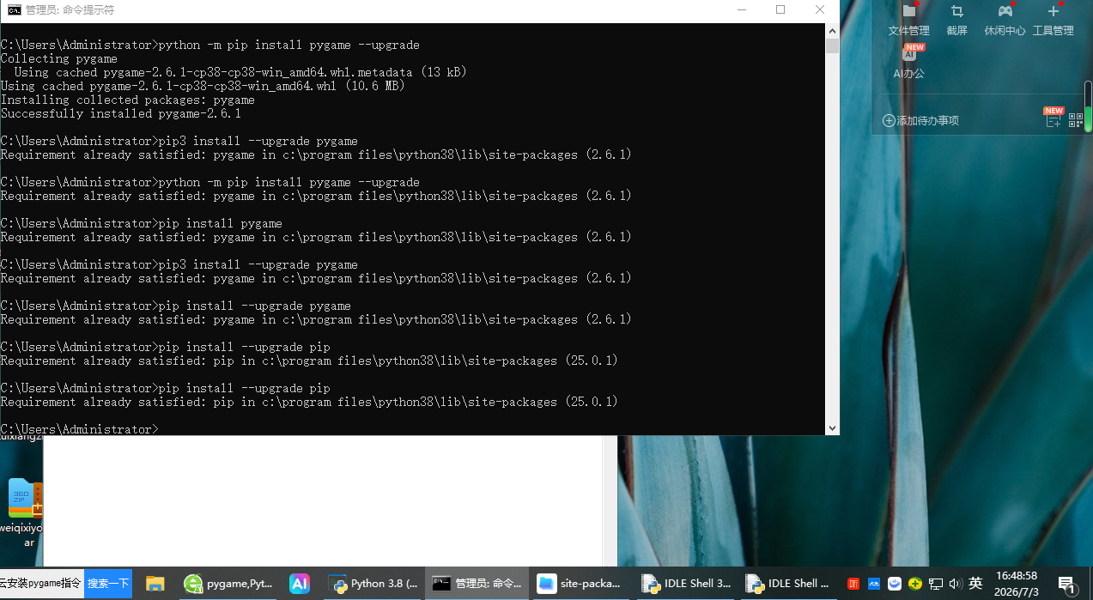
Task: Click the blue tray icon next to 听
Action: 874,584
